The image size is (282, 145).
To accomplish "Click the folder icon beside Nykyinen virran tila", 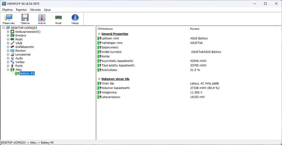I will coord(99,79).
